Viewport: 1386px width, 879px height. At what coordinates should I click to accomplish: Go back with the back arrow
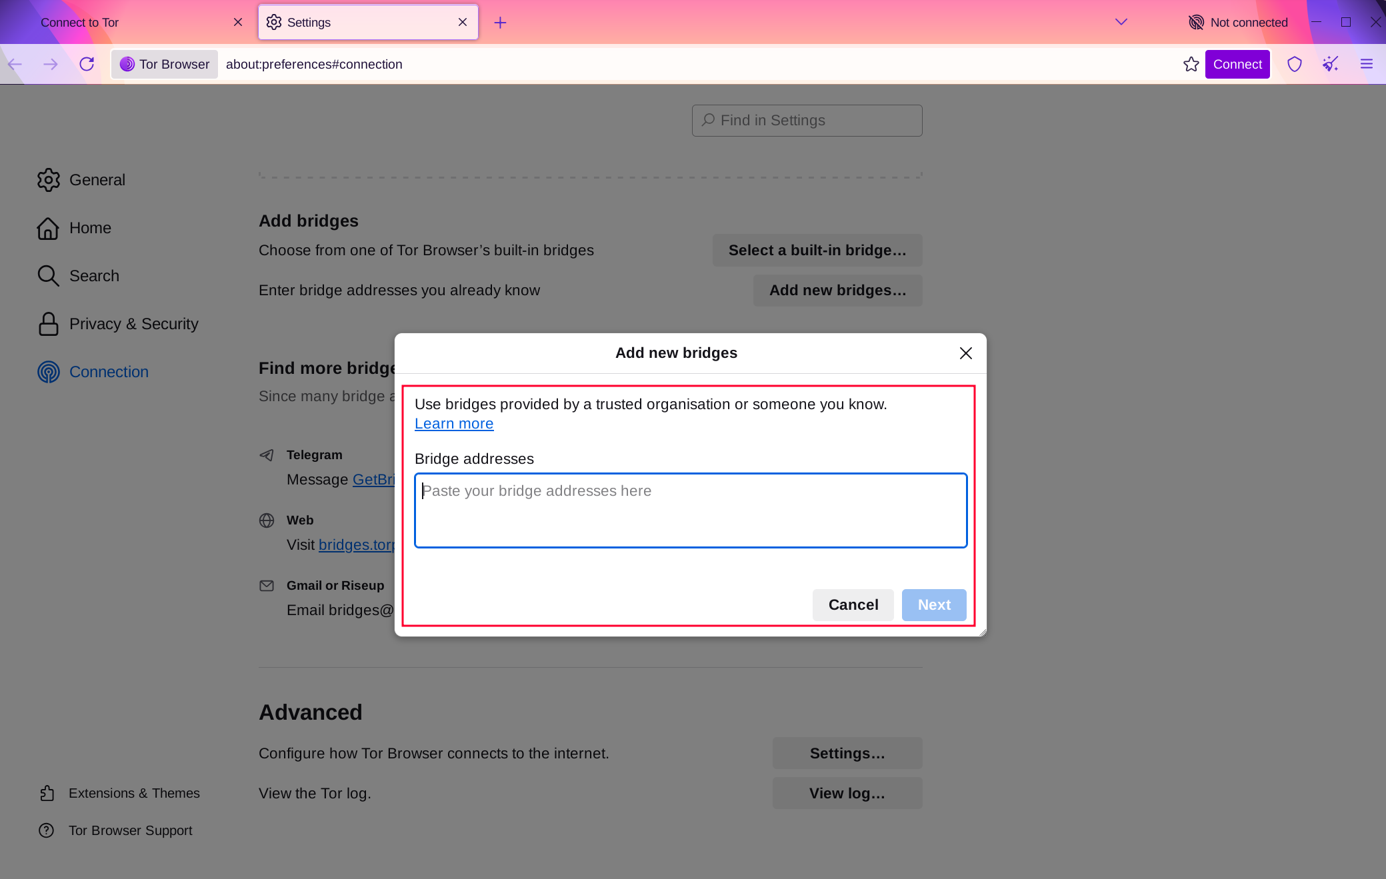coord(15,64)
